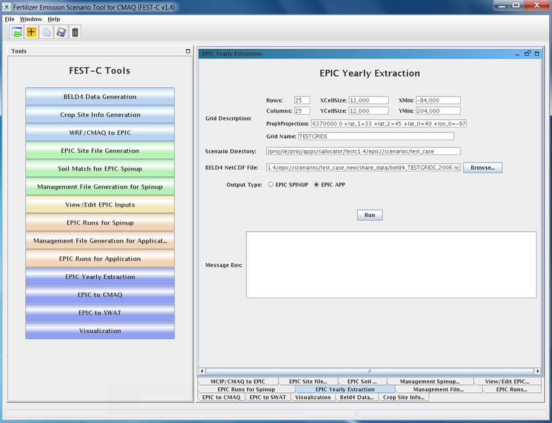Click Browse... for BELD4 NetCDF file
The height and width of the screenshot is (423, 552).
[483, 168]
